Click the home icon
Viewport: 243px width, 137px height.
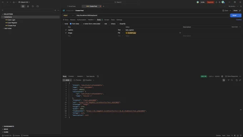tap(14, 2)
